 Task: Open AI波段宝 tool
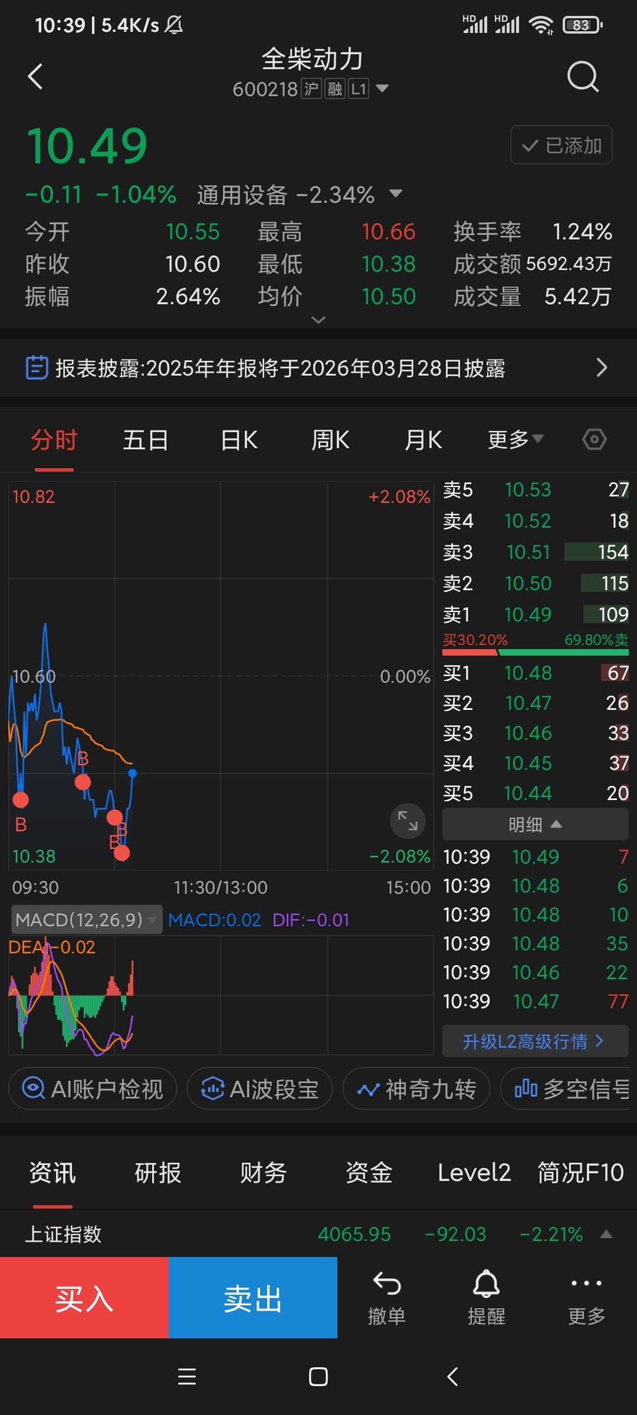point(260,1088)
